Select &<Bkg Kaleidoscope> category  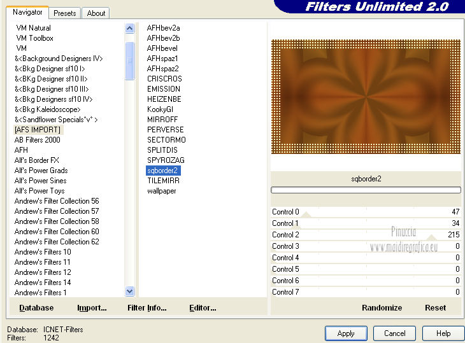coord(47,109)
